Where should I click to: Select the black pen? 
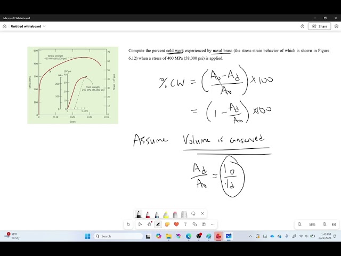pos(139,214)
